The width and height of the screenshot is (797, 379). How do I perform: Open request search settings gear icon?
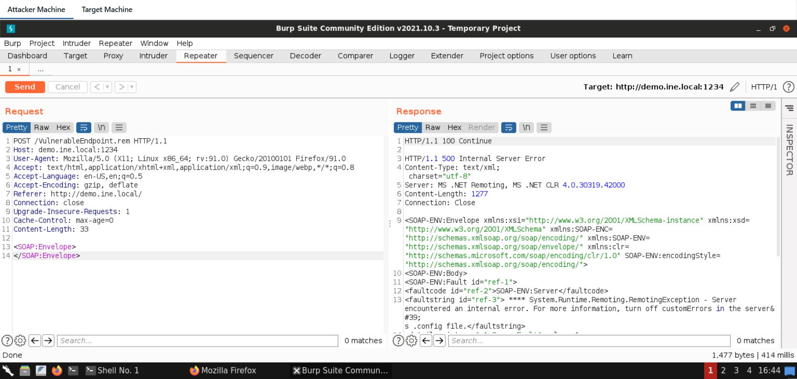(x=20, y=341)
